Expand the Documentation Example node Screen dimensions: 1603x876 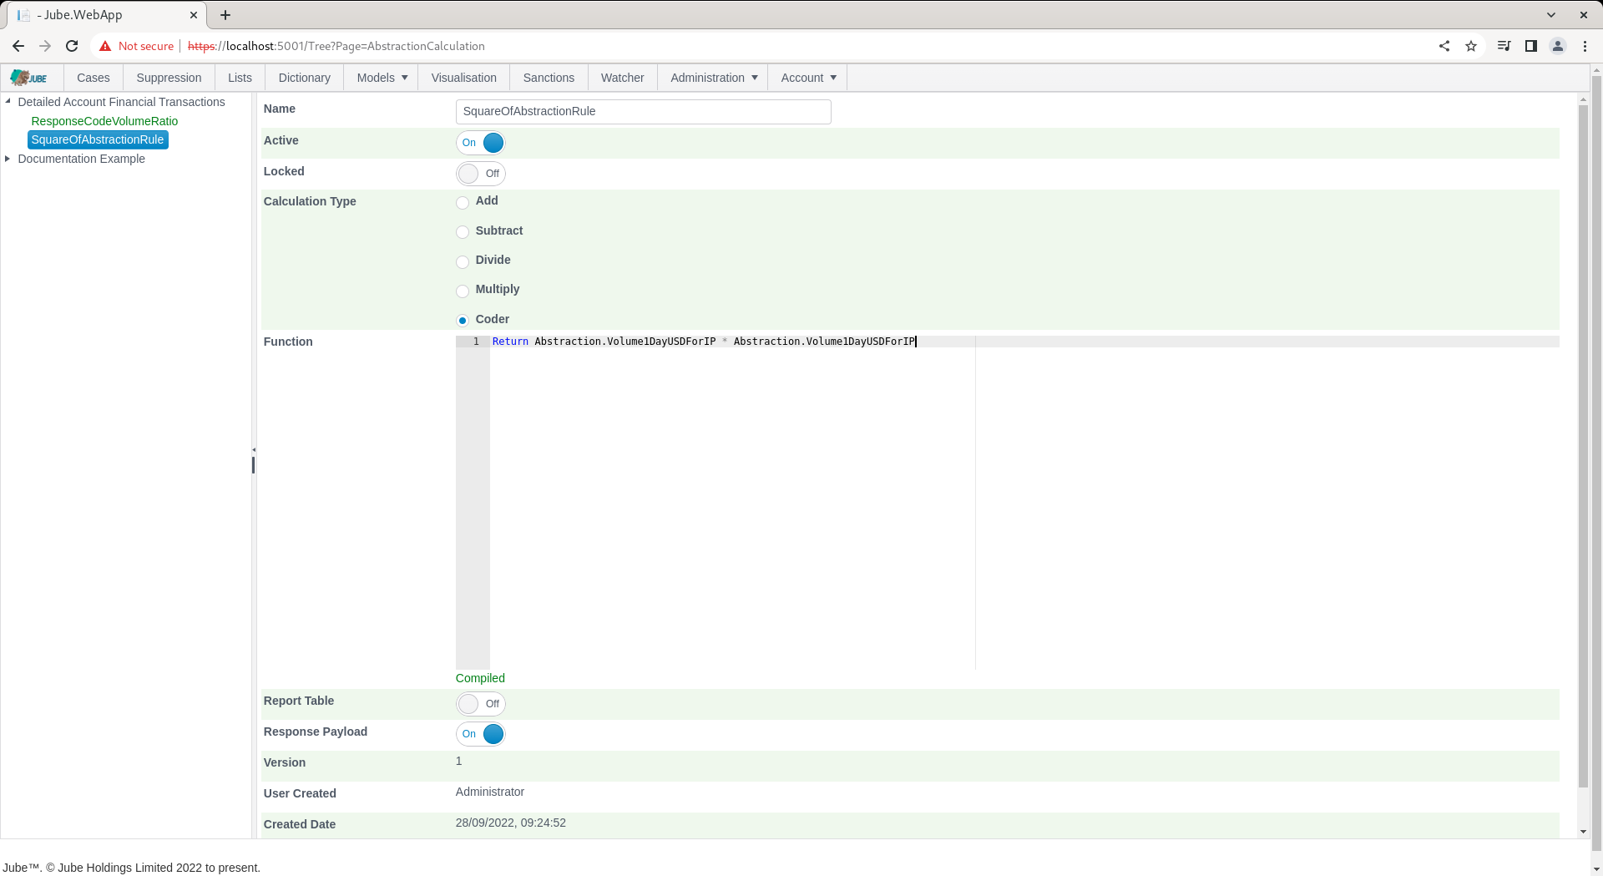coord(8,159)
